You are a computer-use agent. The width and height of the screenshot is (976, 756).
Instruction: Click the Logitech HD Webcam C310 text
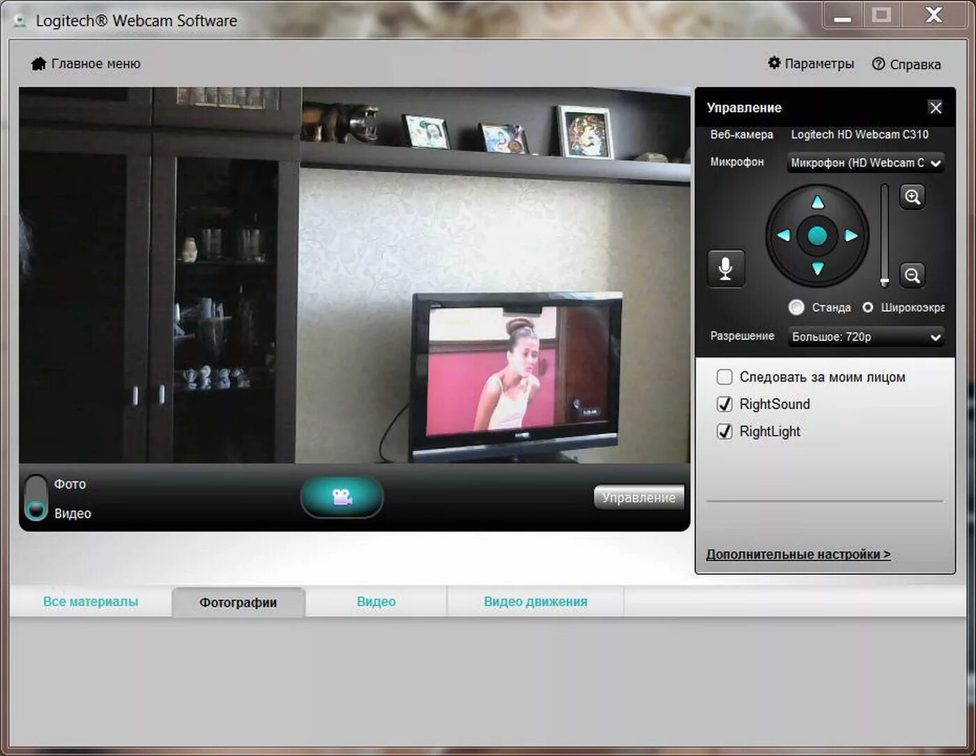coord(860,134)
